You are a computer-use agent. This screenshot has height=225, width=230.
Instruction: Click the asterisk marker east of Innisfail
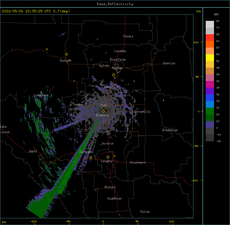(134, 81)
